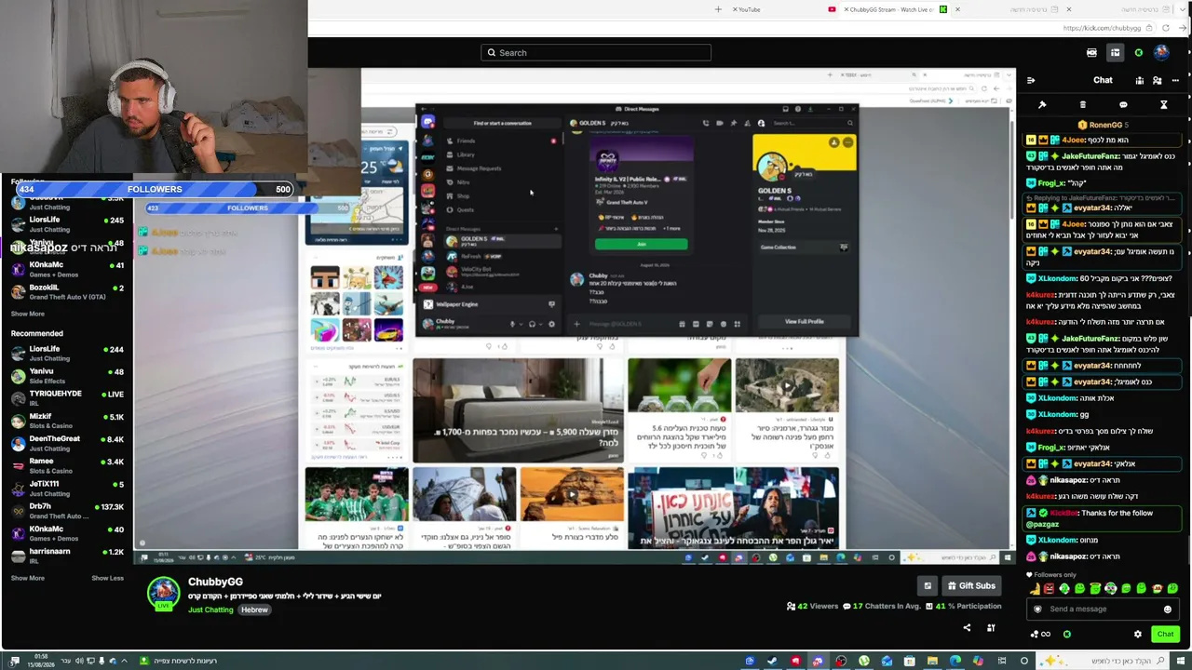
Task: Click the Send a message input
Action: pyautogui.click(x=1102, y=610)
